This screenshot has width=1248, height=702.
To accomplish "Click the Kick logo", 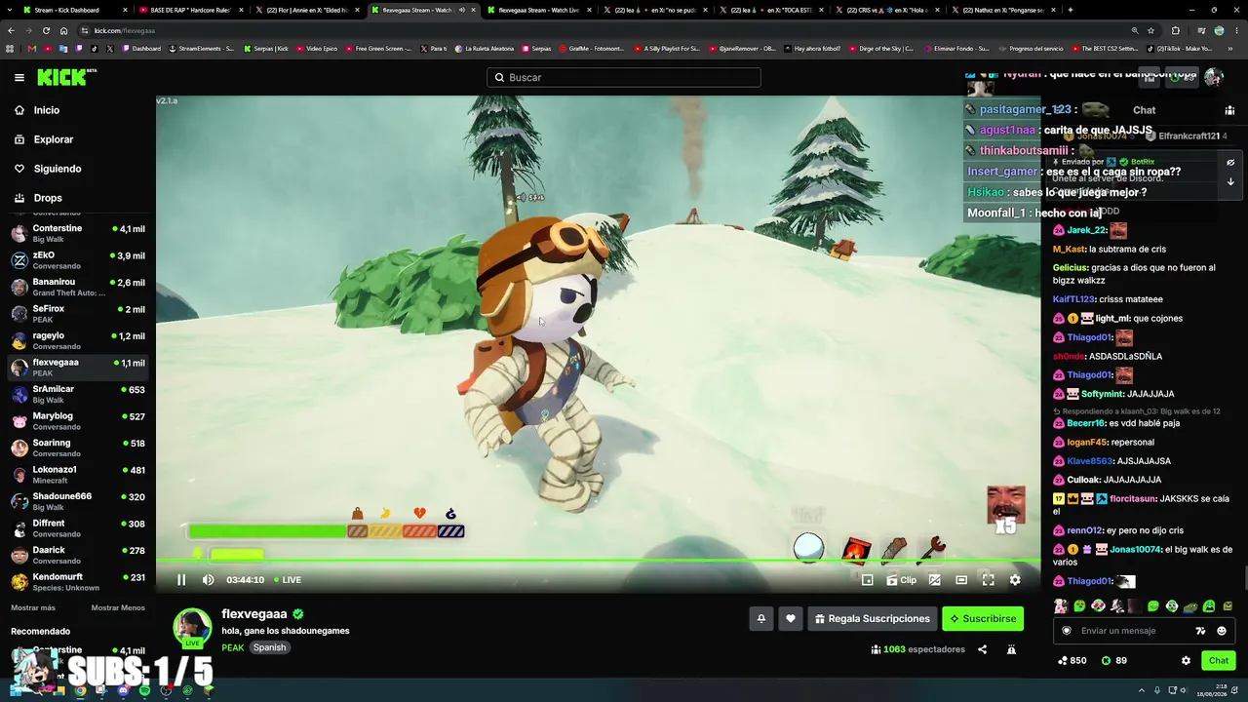I will tap(66, 77).
